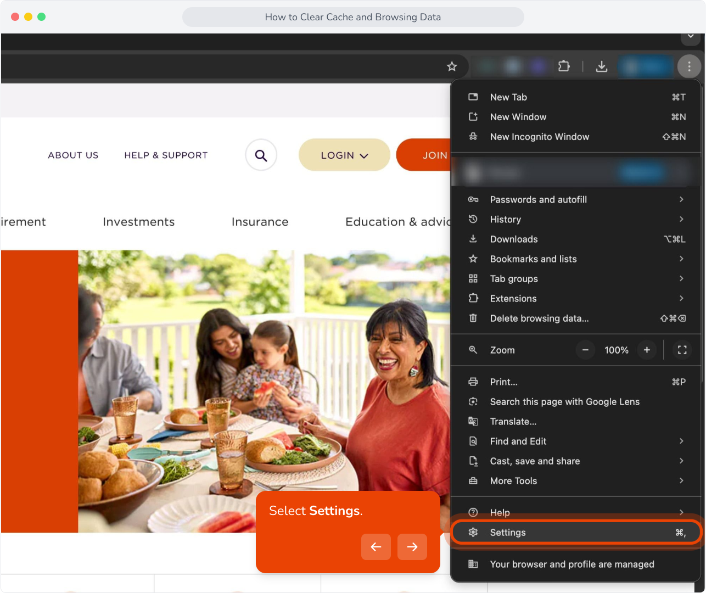Open the More Tools submenu
Viewport: 706px width, 593px height.
point(576,480)
